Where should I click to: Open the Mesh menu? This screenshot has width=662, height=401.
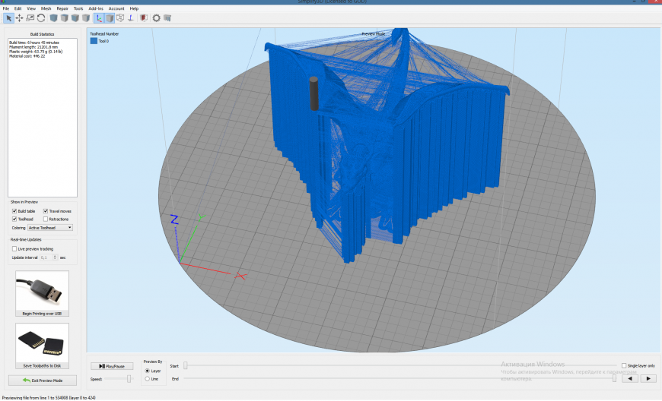46,8
